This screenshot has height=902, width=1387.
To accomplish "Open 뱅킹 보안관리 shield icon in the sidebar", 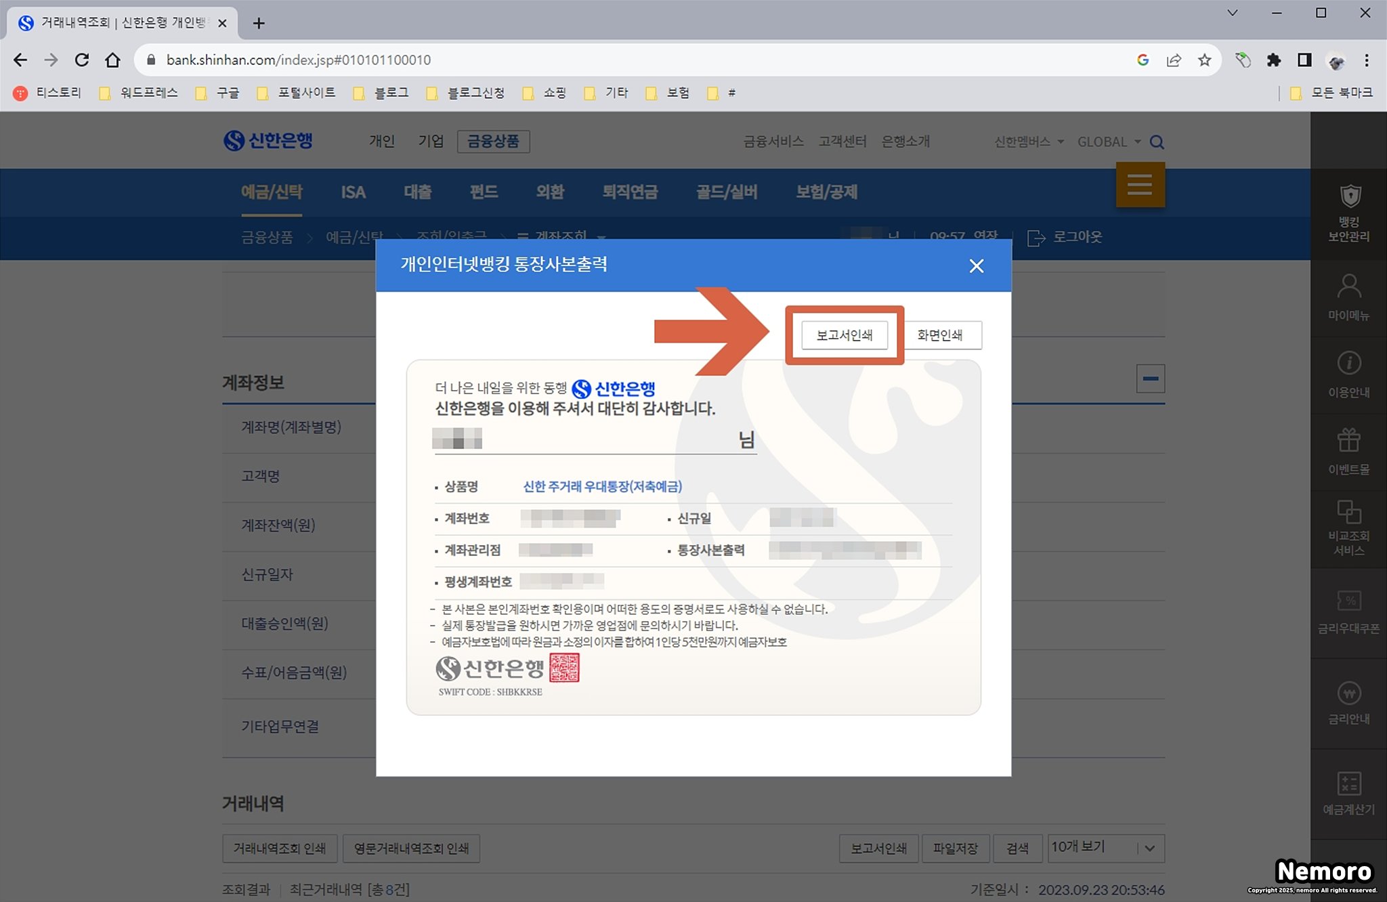I will pyautogui.click(x=1349, y=197).
